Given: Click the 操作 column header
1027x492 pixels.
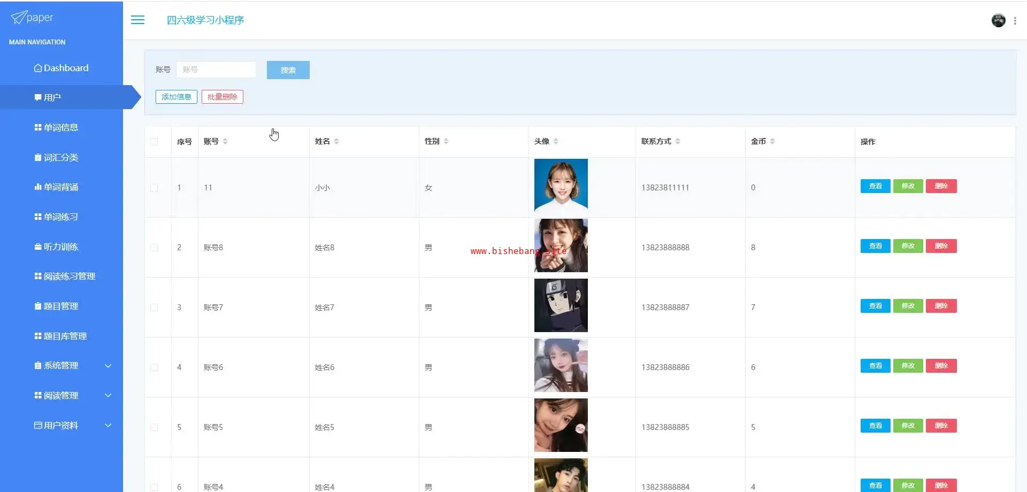Looking at the screenshot, I should pos(868,142).
